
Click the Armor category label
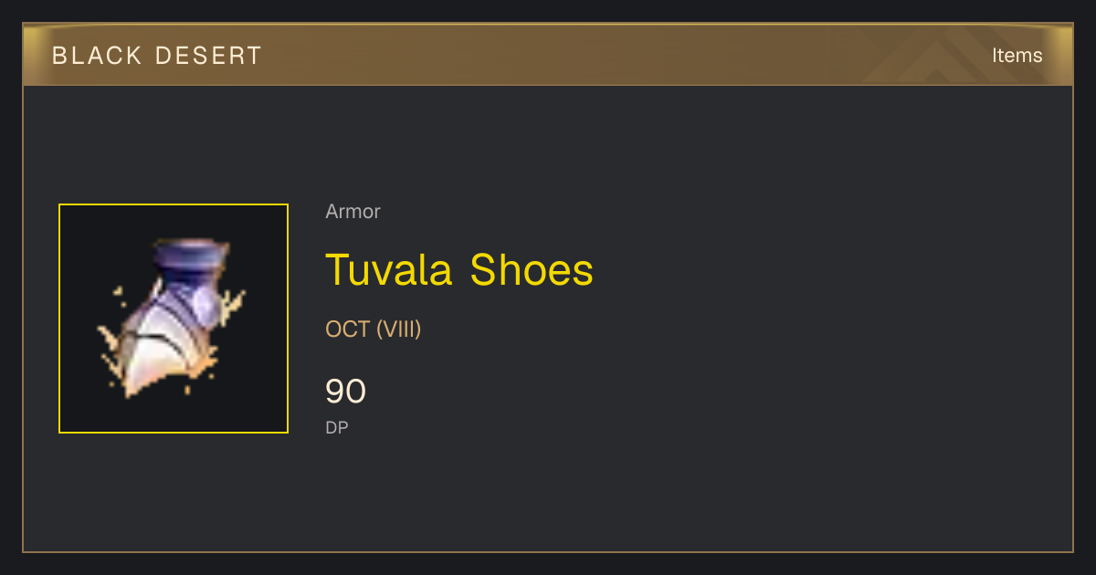pos(353,212)
